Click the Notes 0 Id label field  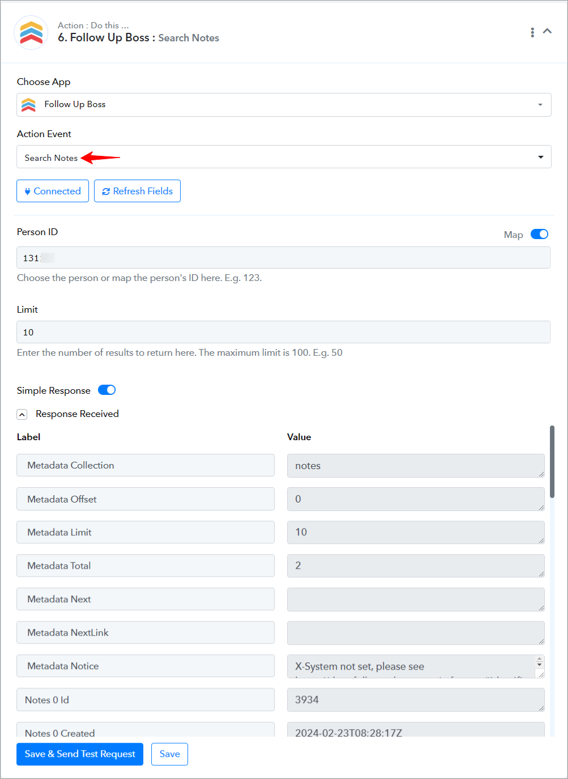pos(146,700)
